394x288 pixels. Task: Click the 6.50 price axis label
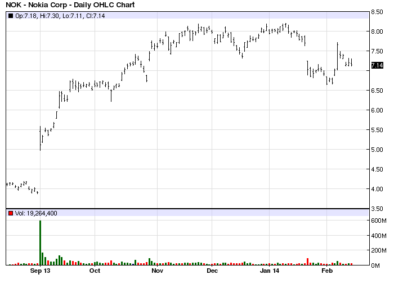click(377, 91)
